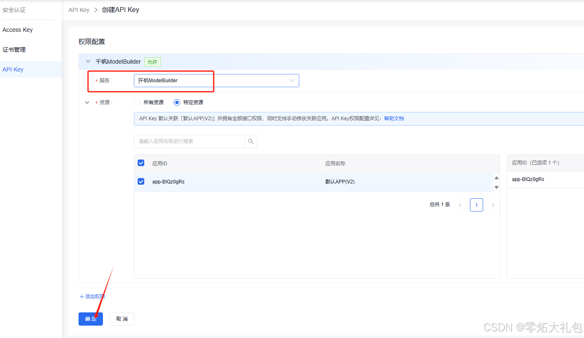Collapse the 千帆ModelBuilder permission panel chevron

point(88,62)
